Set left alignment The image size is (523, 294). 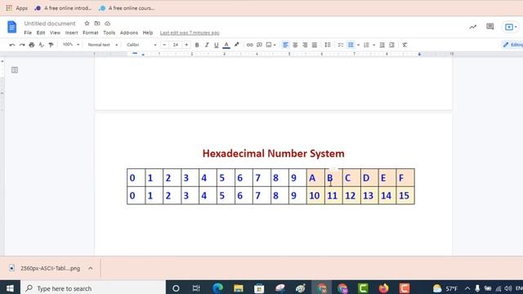(x=285, y=45)
